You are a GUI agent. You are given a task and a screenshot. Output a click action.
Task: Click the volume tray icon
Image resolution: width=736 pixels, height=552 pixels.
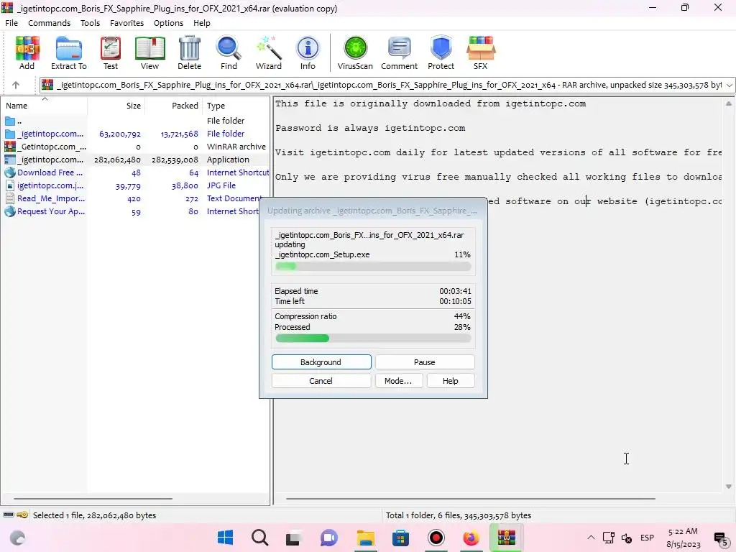[627, 538]
